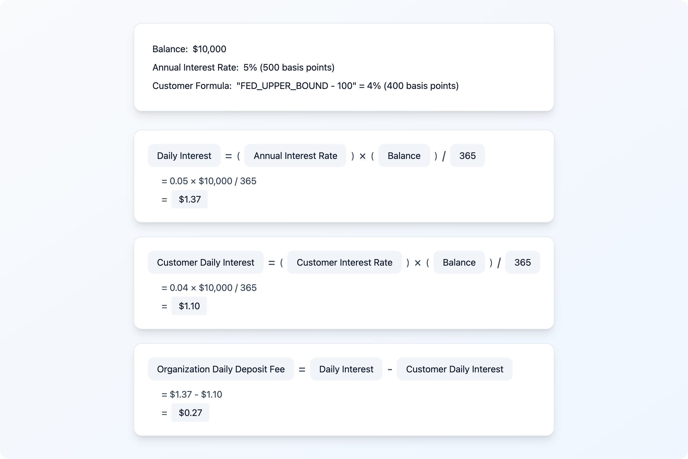Click Daily Interest chip in the deposit fee formula
The image size is (688, 459).
[x=346, y=369]
